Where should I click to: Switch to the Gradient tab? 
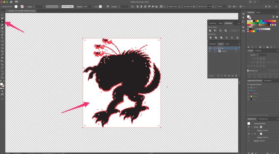coord(258,51)
